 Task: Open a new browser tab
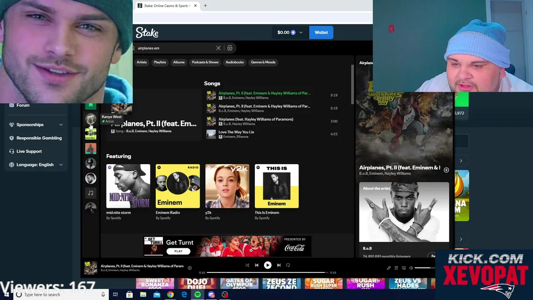(x=205, y=6)
